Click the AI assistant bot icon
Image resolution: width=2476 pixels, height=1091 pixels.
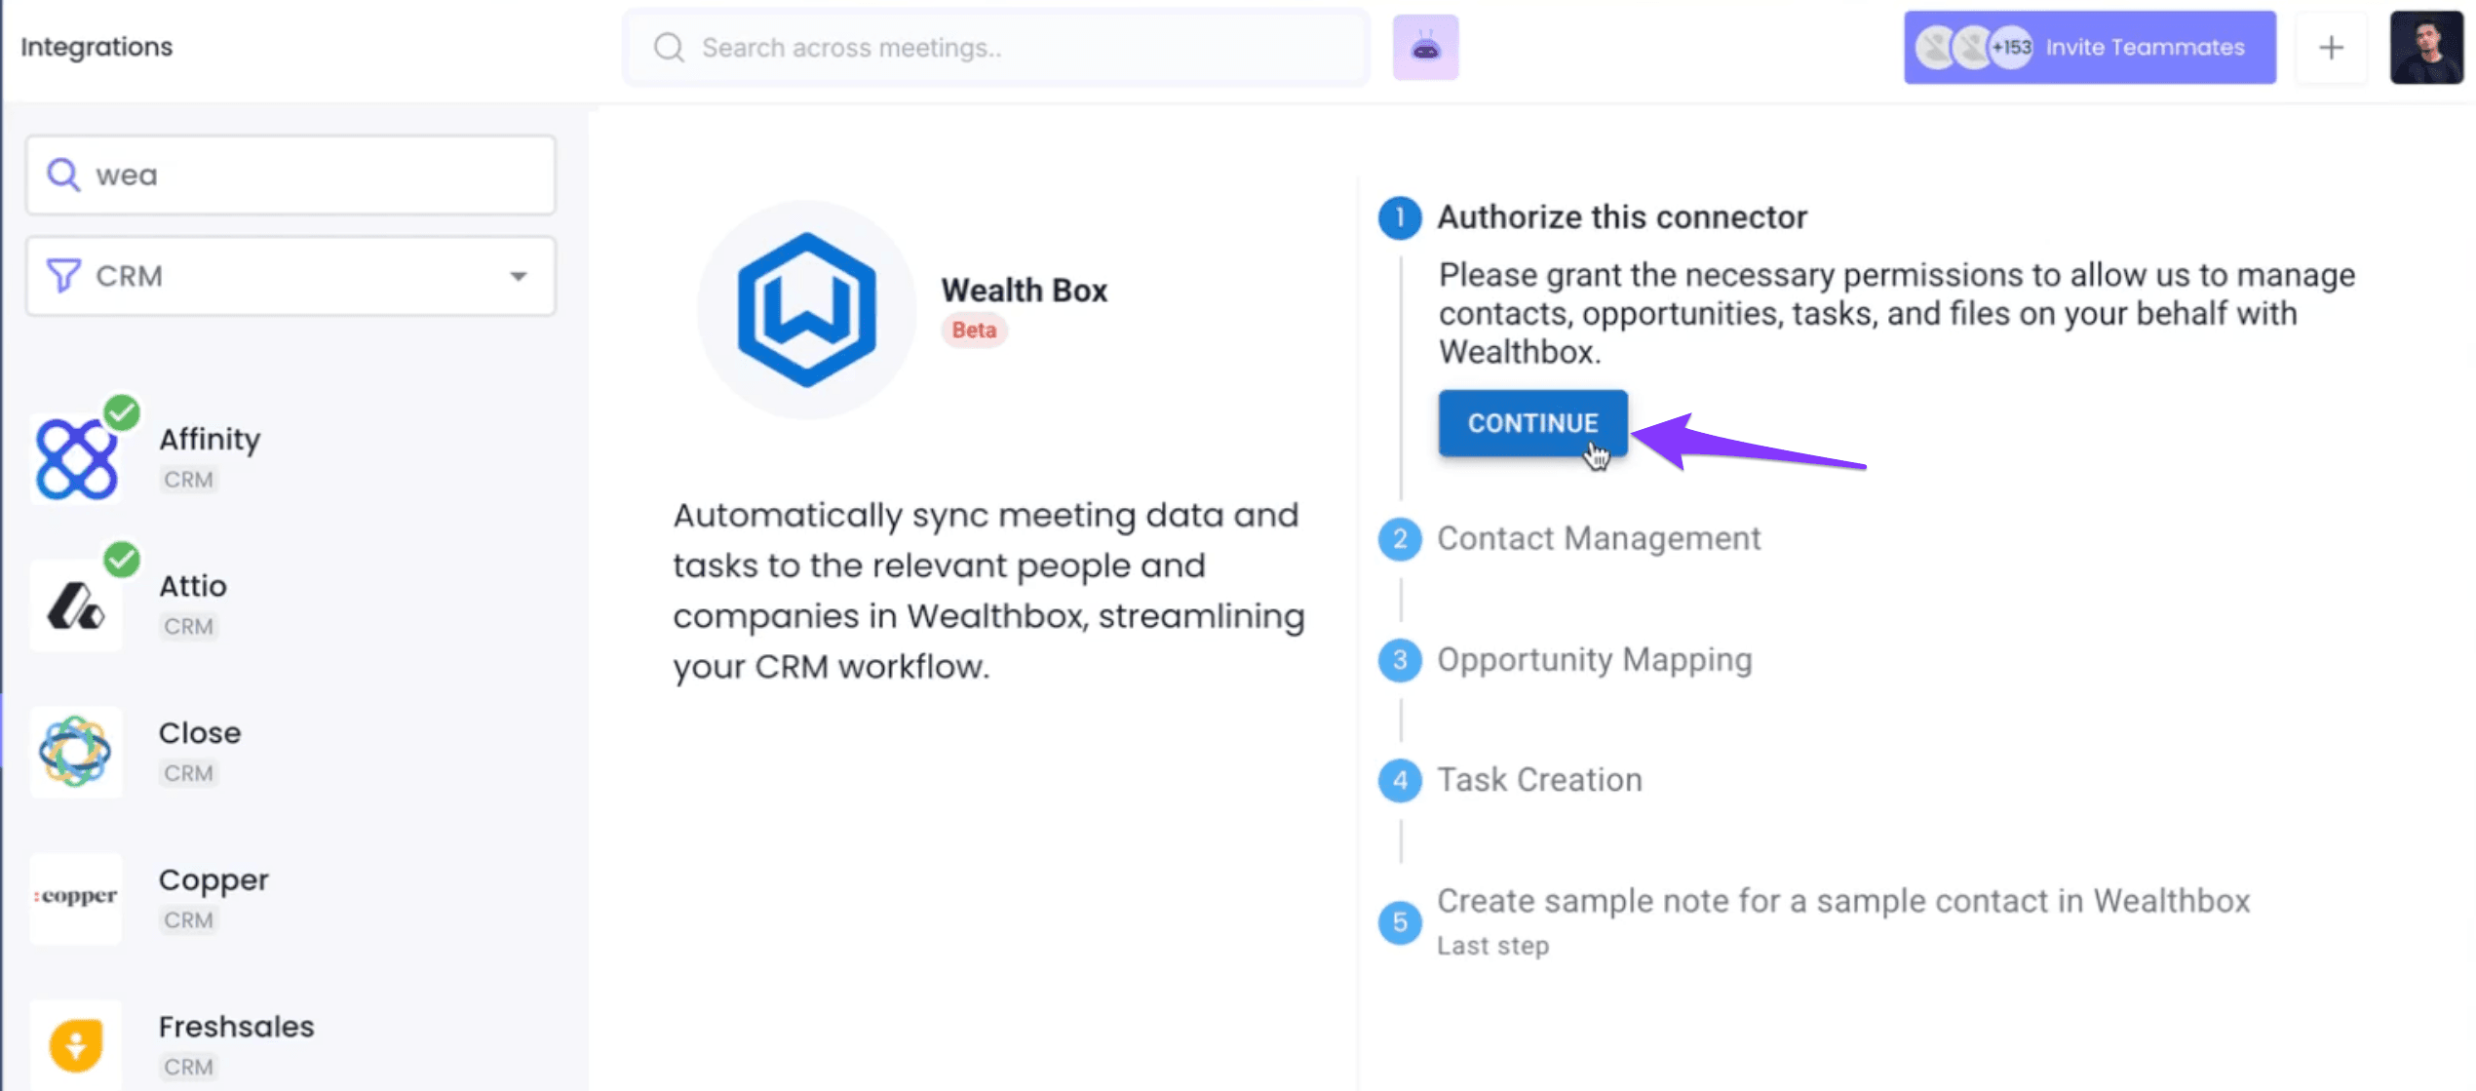click(x=1425, y=47)
